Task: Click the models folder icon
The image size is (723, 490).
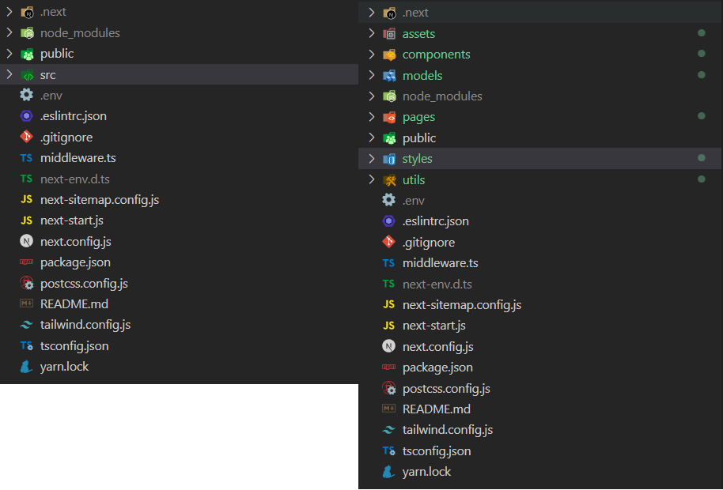Action: (389, 75)
